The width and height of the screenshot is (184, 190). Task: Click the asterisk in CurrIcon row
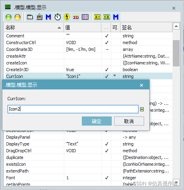115,76
